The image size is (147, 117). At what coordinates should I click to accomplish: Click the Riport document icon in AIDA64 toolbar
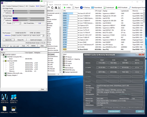pyautogui.click(x=73, y=8)
